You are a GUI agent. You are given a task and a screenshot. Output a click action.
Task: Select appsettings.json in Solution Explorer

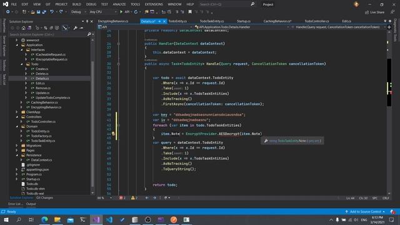[x=37, y=169]
